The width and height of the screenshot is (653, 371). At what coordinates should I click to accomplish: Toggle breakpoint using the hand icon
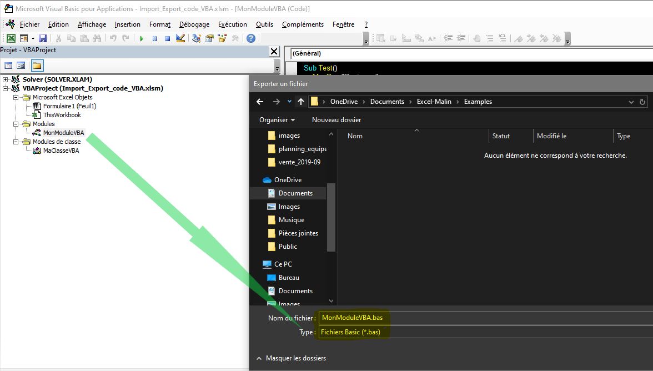coord(476,38)
